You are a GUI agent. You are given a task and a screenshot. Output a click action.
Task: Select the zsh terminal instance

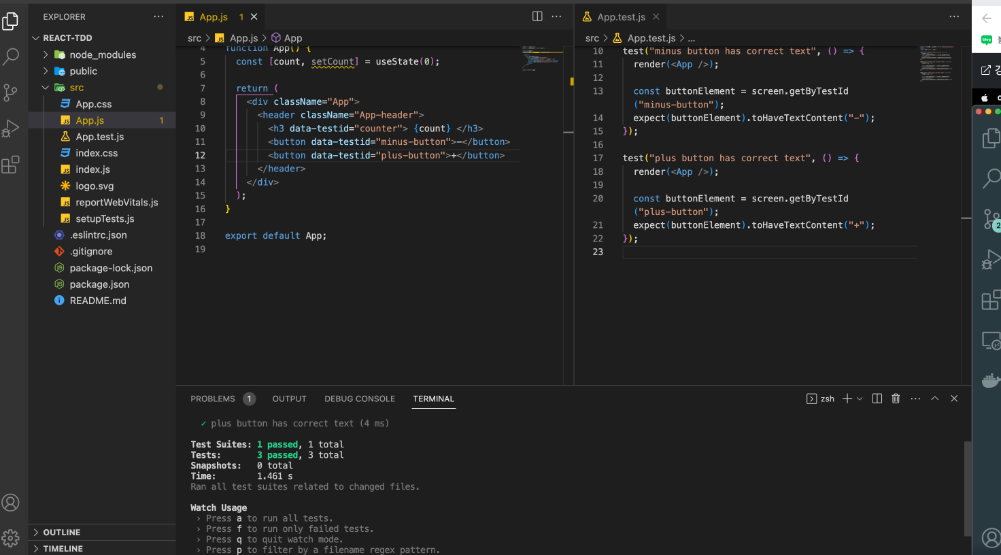(821, 399)
